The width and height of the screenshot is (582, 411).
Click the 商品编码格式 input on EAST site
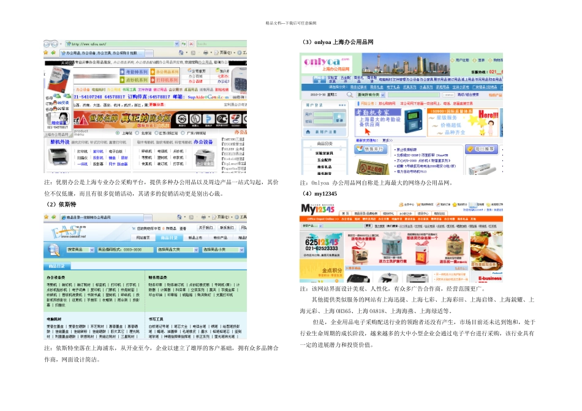click(x=125, y=250)
